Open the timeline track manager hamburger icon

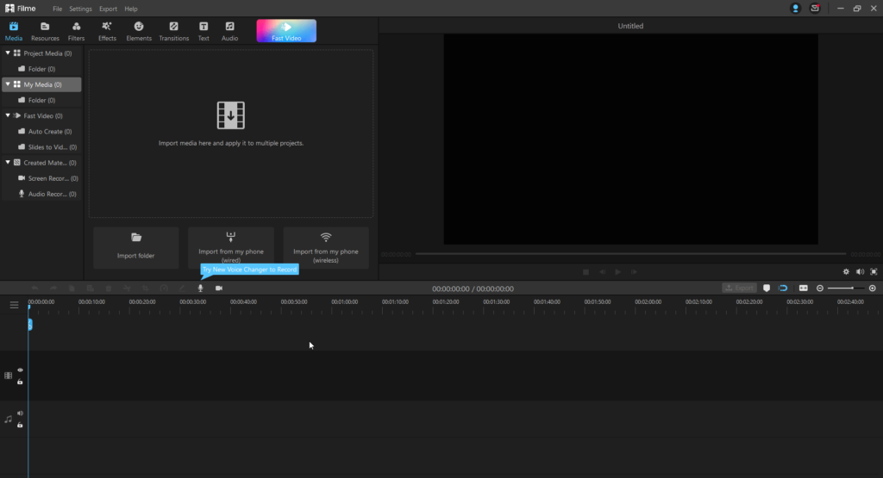pos(14,305)
